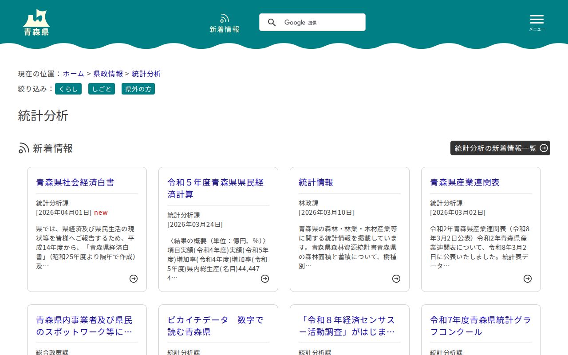Screen dimensions: 568x355
Task: Filter by しごと tag
Action: point(102,89)
